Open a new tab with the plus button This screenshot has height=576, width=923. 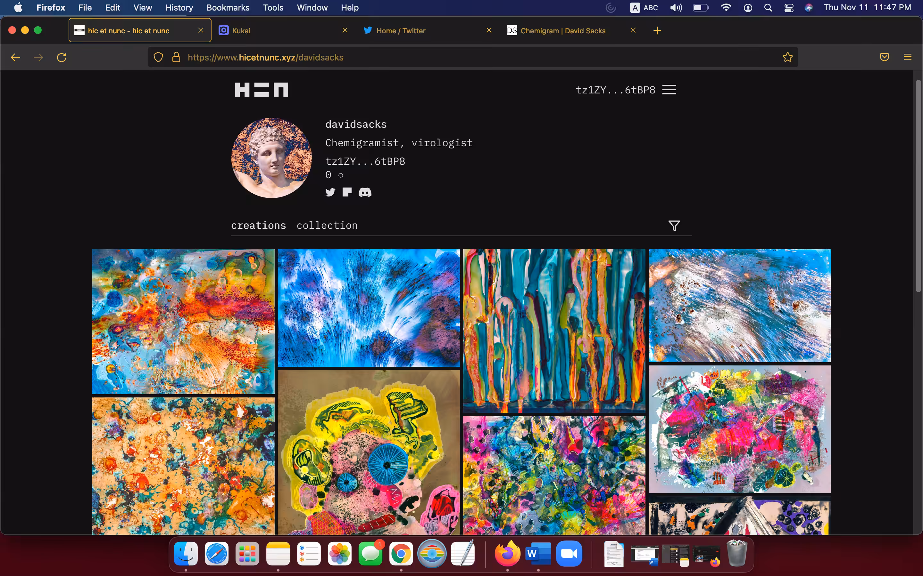[657, 30]
